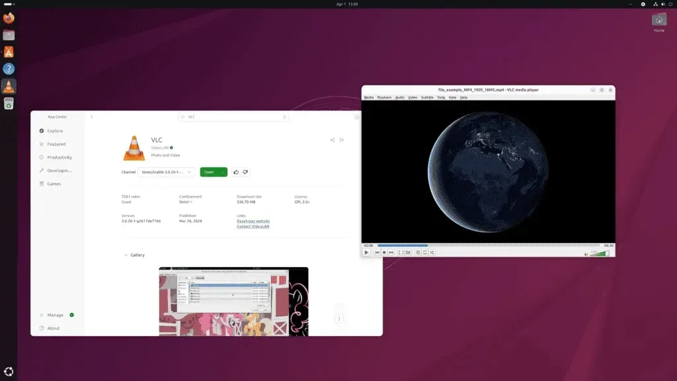Open the Subtitle menu in VLC
The height and width of the screenshot is (381, 677).
(x=427, y=98)
